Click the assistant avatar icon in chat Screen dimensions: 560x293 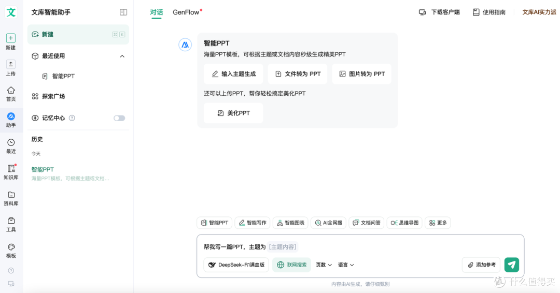185,45
